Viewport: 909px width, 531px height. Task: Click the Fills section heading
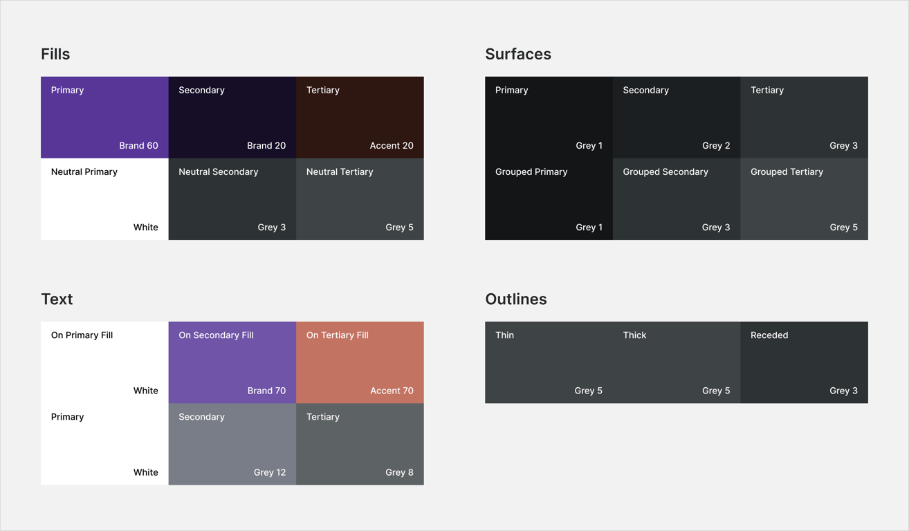point(55,54)
